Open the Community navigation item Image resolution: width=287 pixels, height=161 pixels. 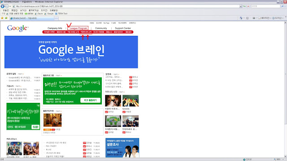pos(101,28)
